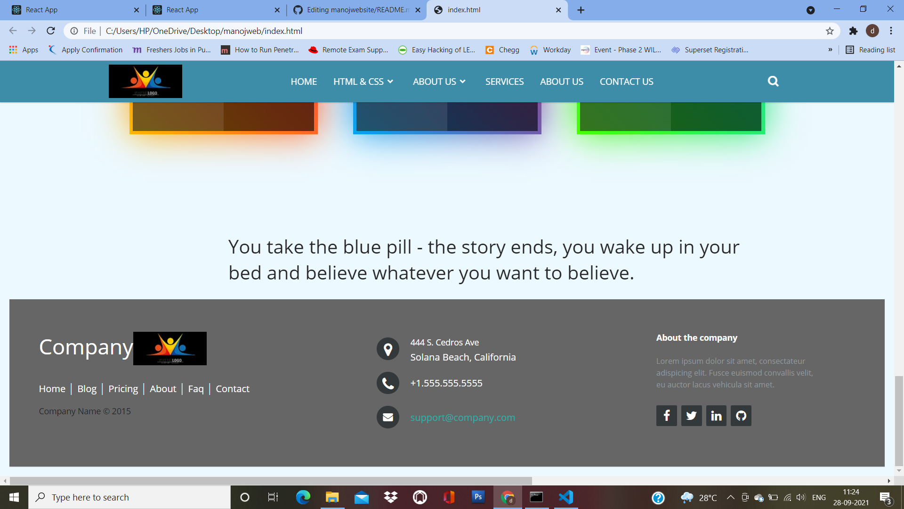Expand the HTML & CSS dropdown menu
The height and width of the screenshot is (509, 904).
363,82
